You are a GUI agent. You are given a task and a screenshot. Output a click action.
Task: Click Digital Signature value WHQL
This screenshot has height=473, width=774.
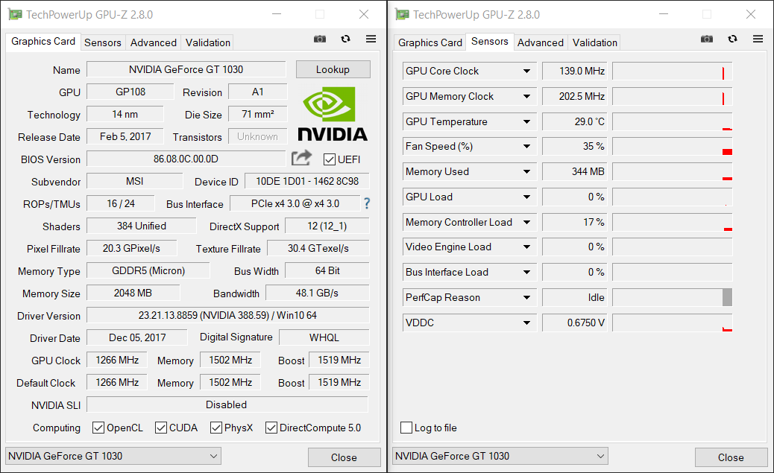tap(324, 337)
